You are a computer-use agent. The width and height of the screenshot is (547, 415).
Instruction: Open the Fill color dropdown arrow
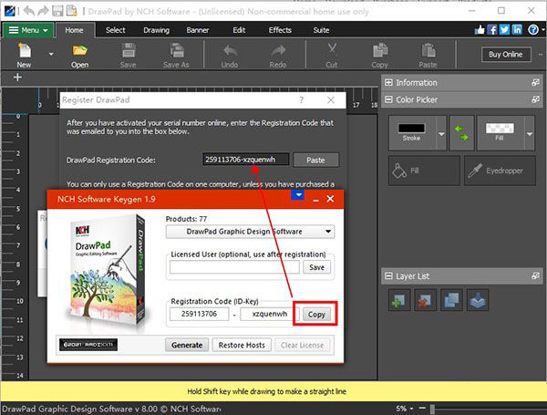tap(530, 134)
